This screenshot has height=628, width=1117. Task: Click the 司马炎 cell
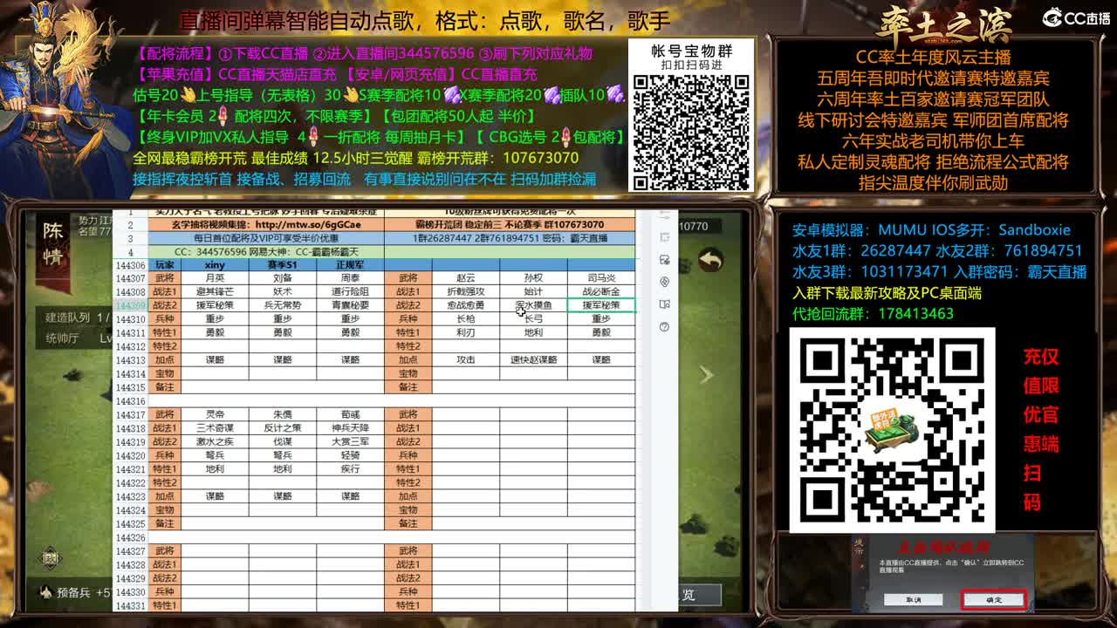point(601,278)
